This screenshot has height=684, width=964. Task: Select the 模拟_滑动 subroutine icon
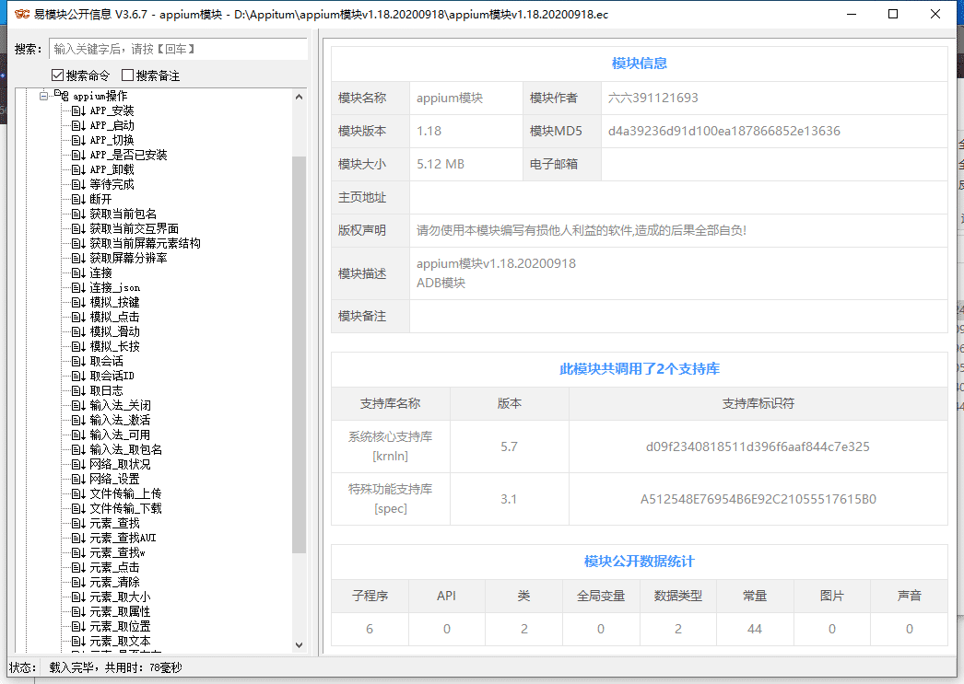78,331
